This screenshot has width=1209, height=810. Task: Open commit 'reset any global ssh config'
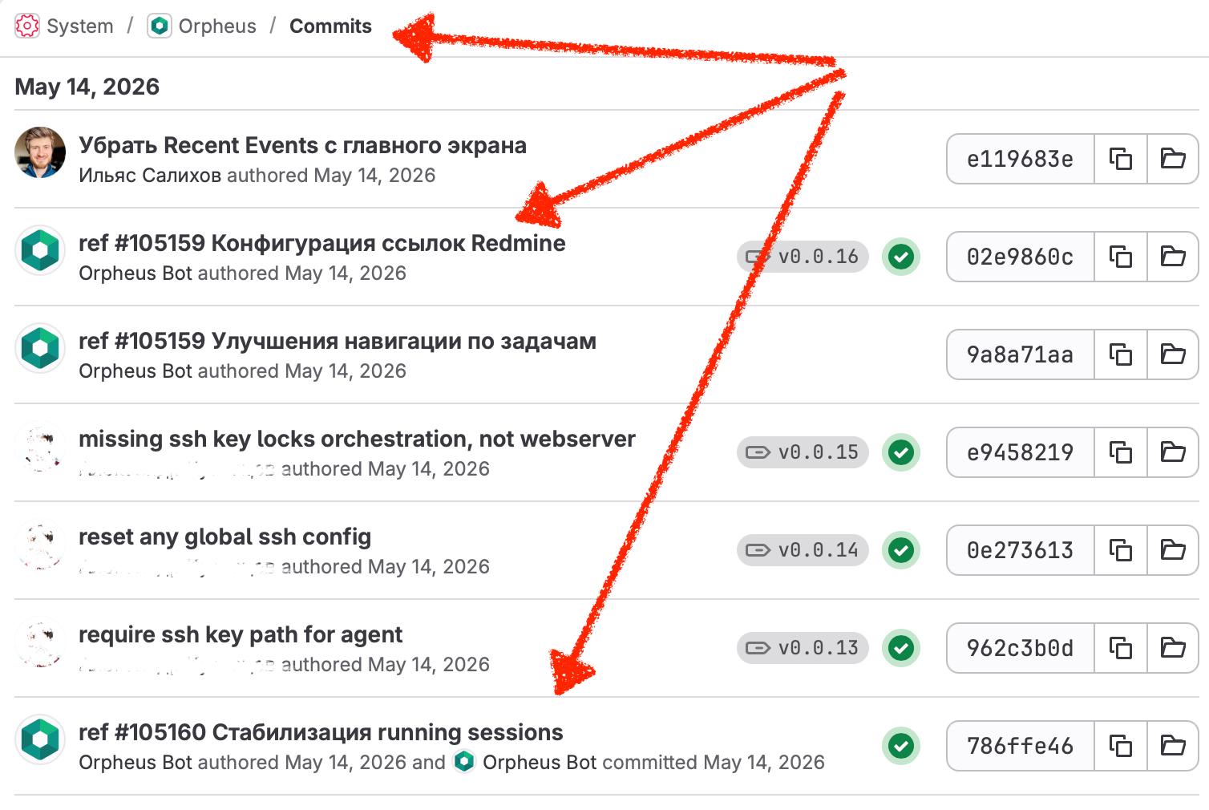pos(224,537)
